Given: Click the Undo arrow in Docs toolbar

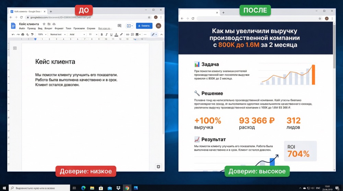Looking at the screenshot, I should click(x=13, y=35).
